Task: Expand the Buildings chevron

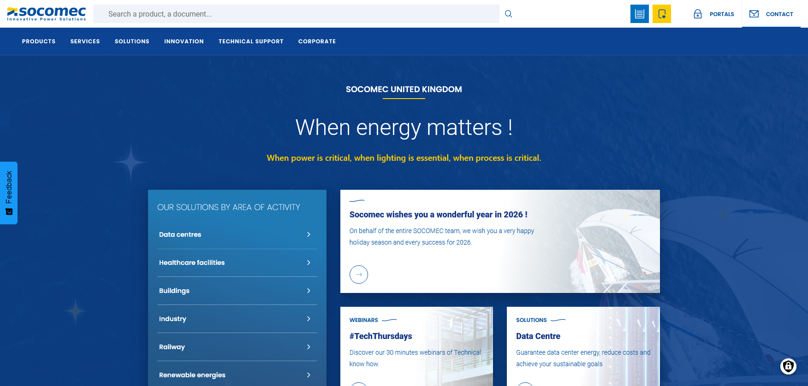Action: (x=309, y=291)
